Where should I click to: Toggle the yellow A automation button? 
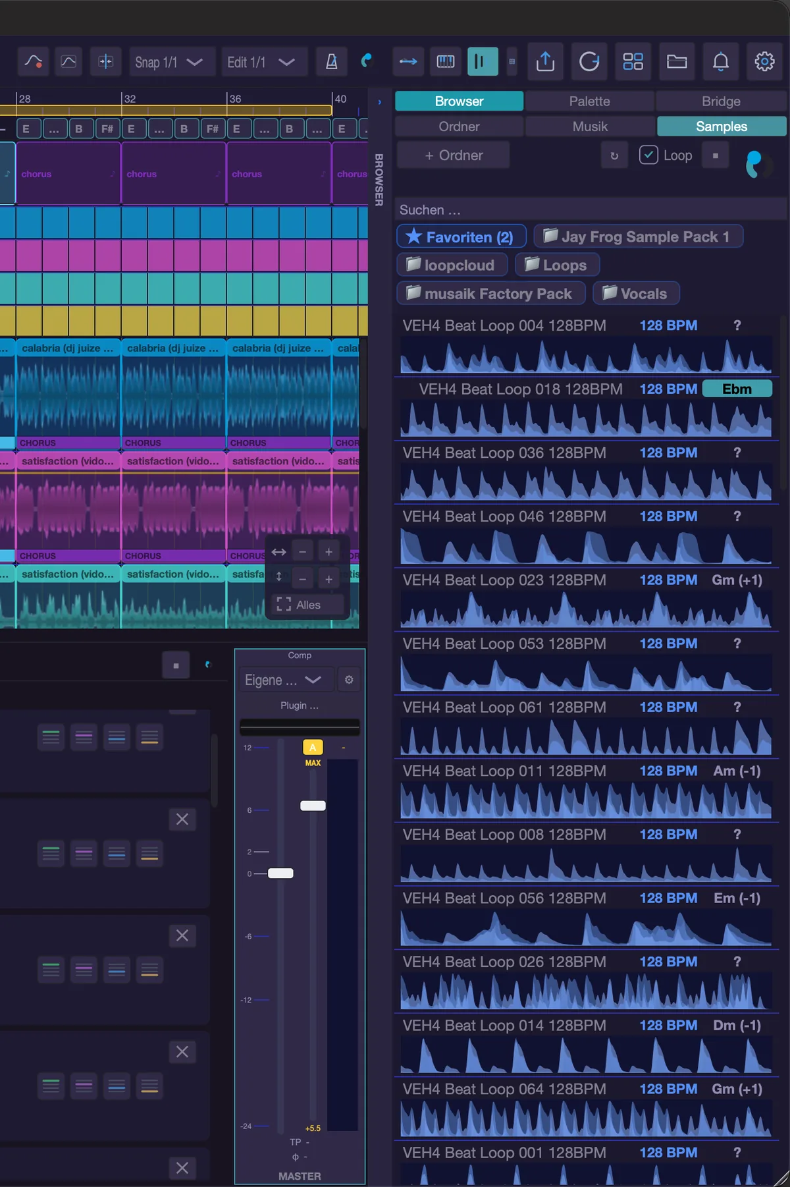click(x=313, y=747)
